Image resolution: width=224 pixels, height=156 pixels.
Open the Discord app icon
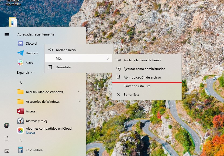pyautogui.click(x=20, y=44)
